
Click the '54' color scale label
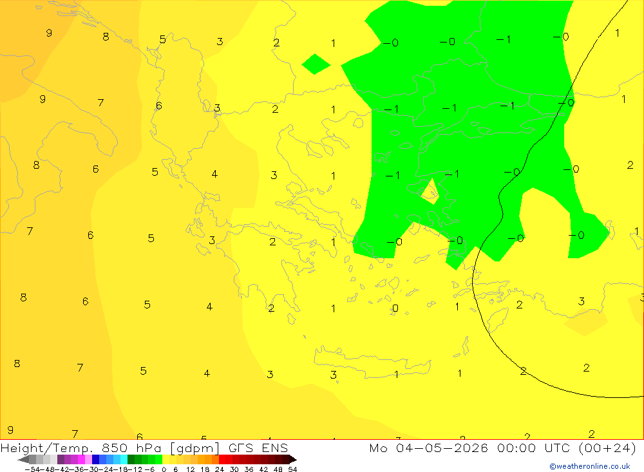tap(292, 469)
